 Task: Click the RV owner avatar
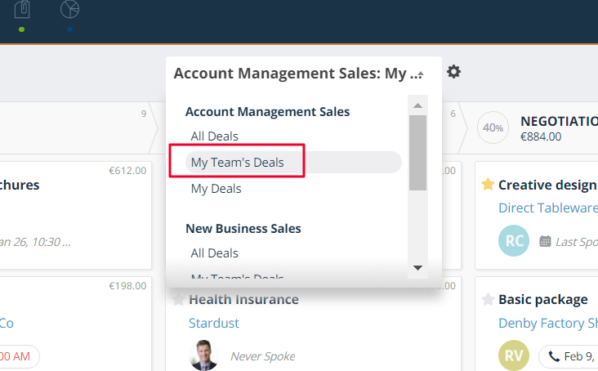pyautogui.click(x=514, y=355)
